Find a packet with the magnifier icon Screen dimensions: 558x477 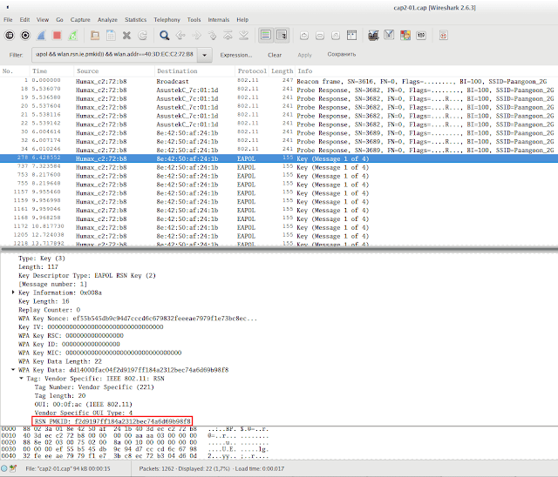point(165,35)
